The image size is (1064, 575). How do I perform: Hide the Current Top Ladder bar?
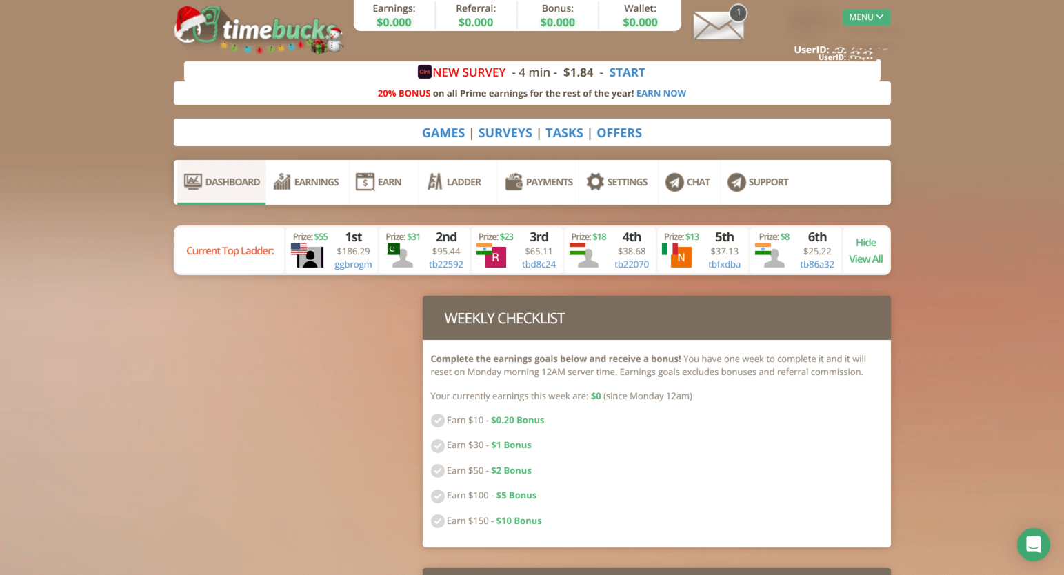(865, 243)
